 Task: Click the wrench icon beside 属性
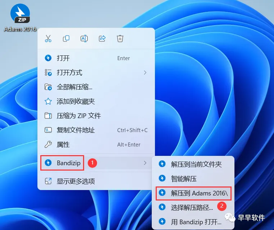48,144
